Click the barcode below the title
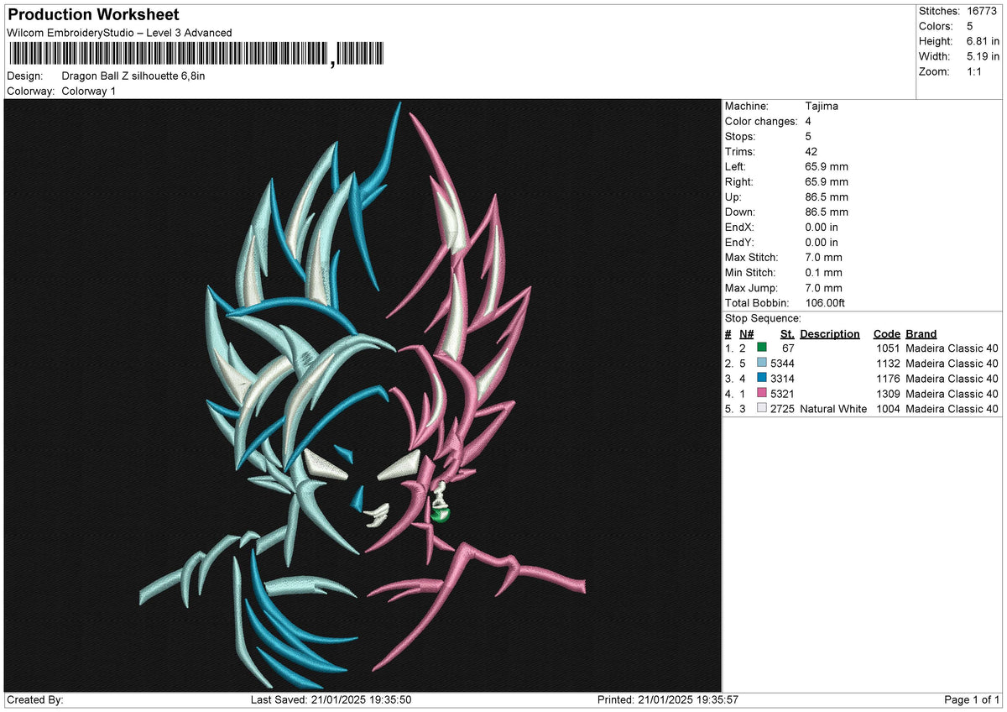 [196, 55]
